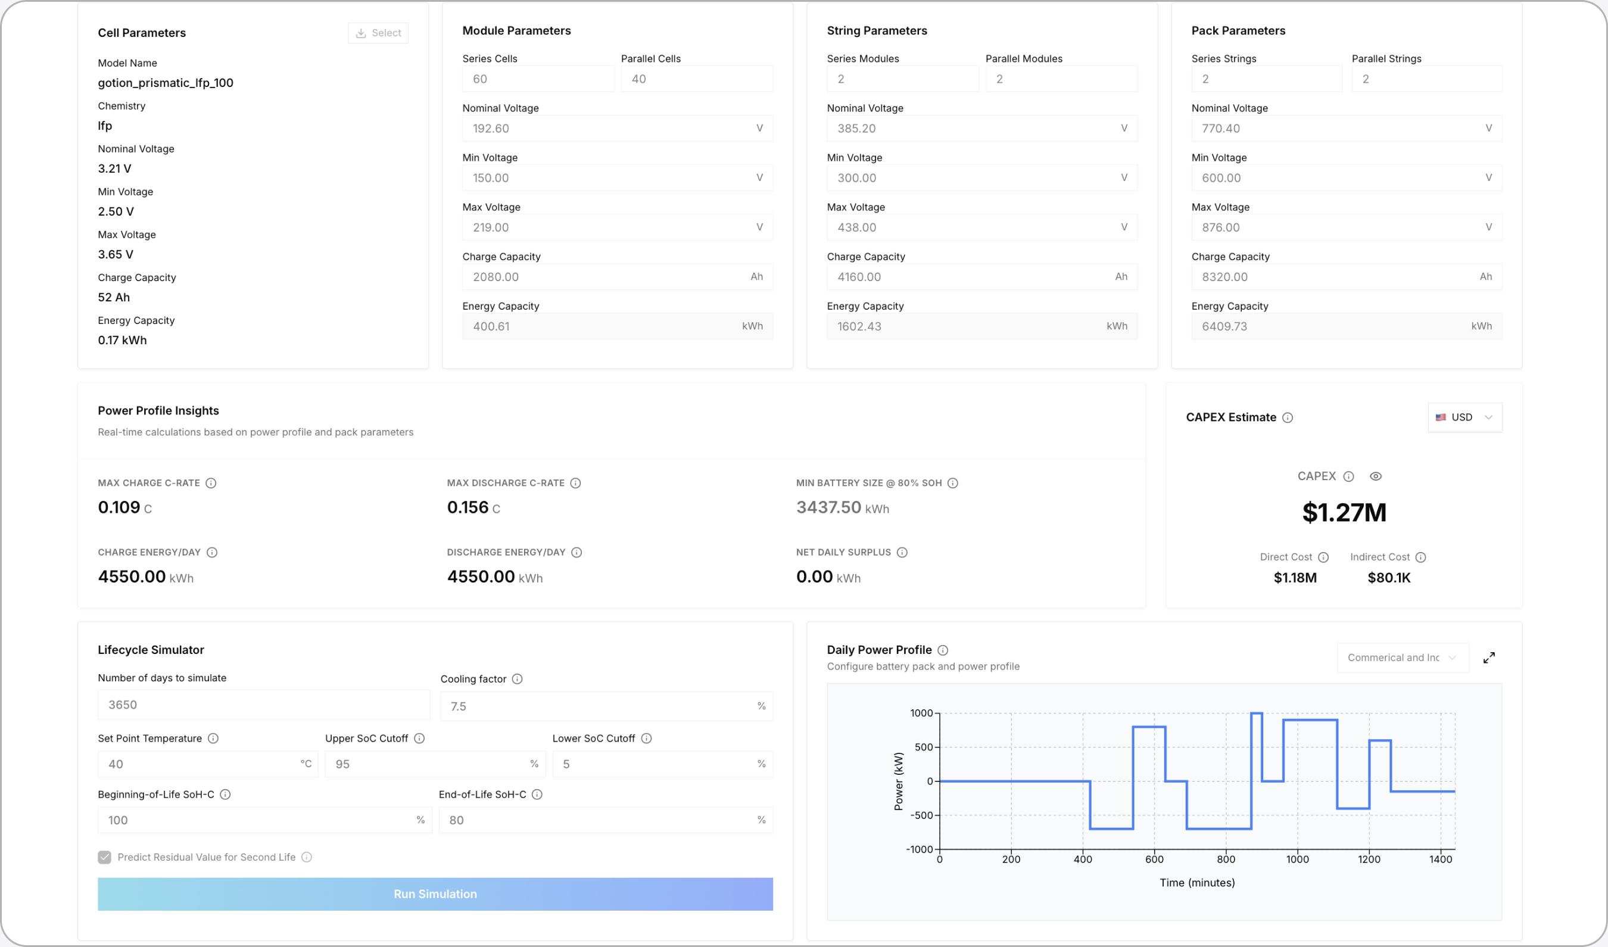Click the Daily Power Profile info icon
The height and width of the screenshot is (947, 1608).
(x=943, y=650)
